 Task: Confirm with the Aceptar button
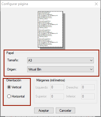pyautogui.click(x=44, y=111)
